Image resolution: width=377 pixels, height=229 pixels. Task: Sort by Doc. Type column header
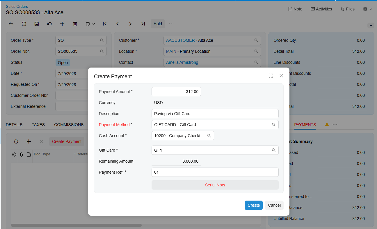coord(42,154)
